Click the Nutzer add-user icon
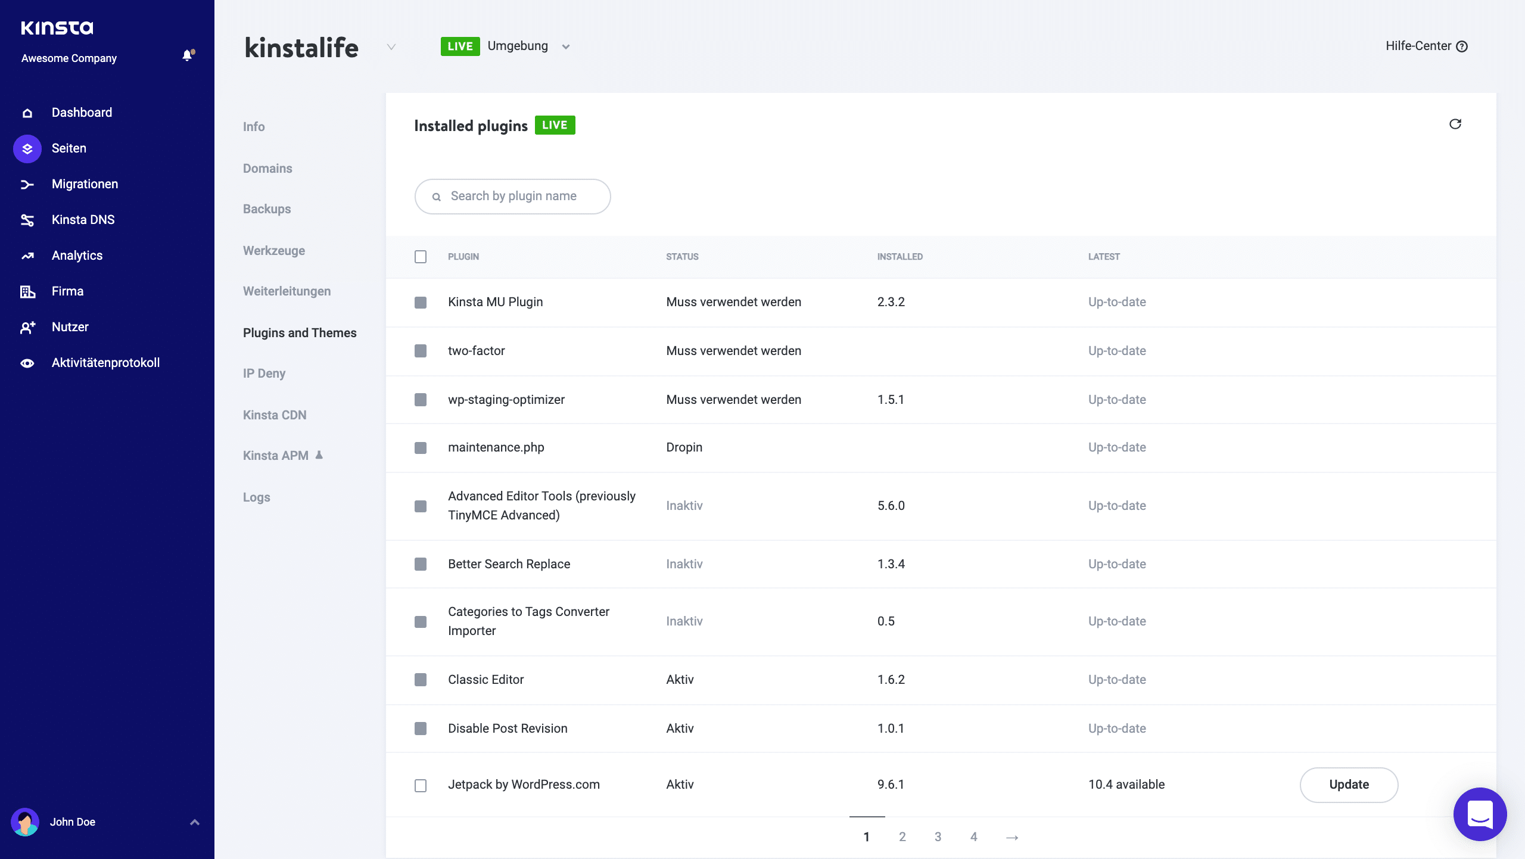 [27, 327]
